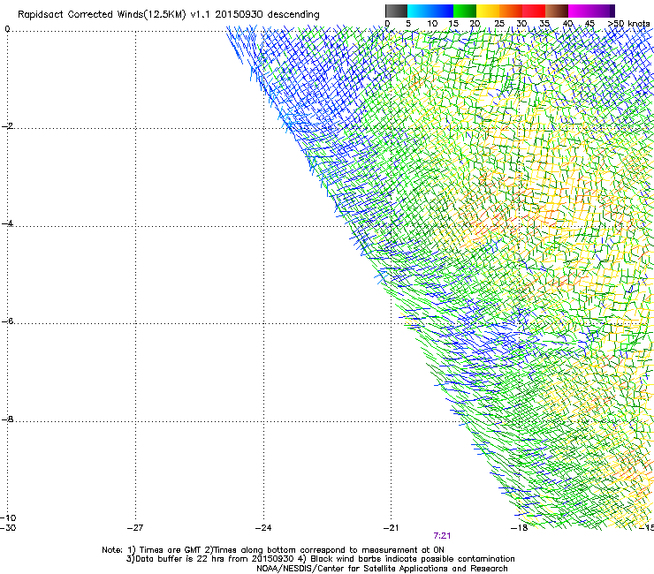Click the -27 longitude axis label
This screenshot has width=654, height=574.
(x=135, y=528)
